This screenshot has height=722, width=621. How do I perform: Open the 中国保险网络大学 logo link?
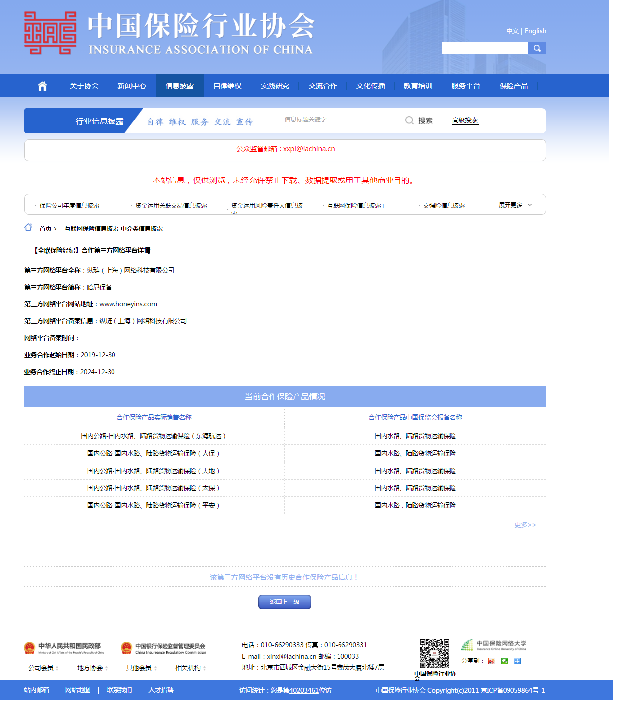494,645
